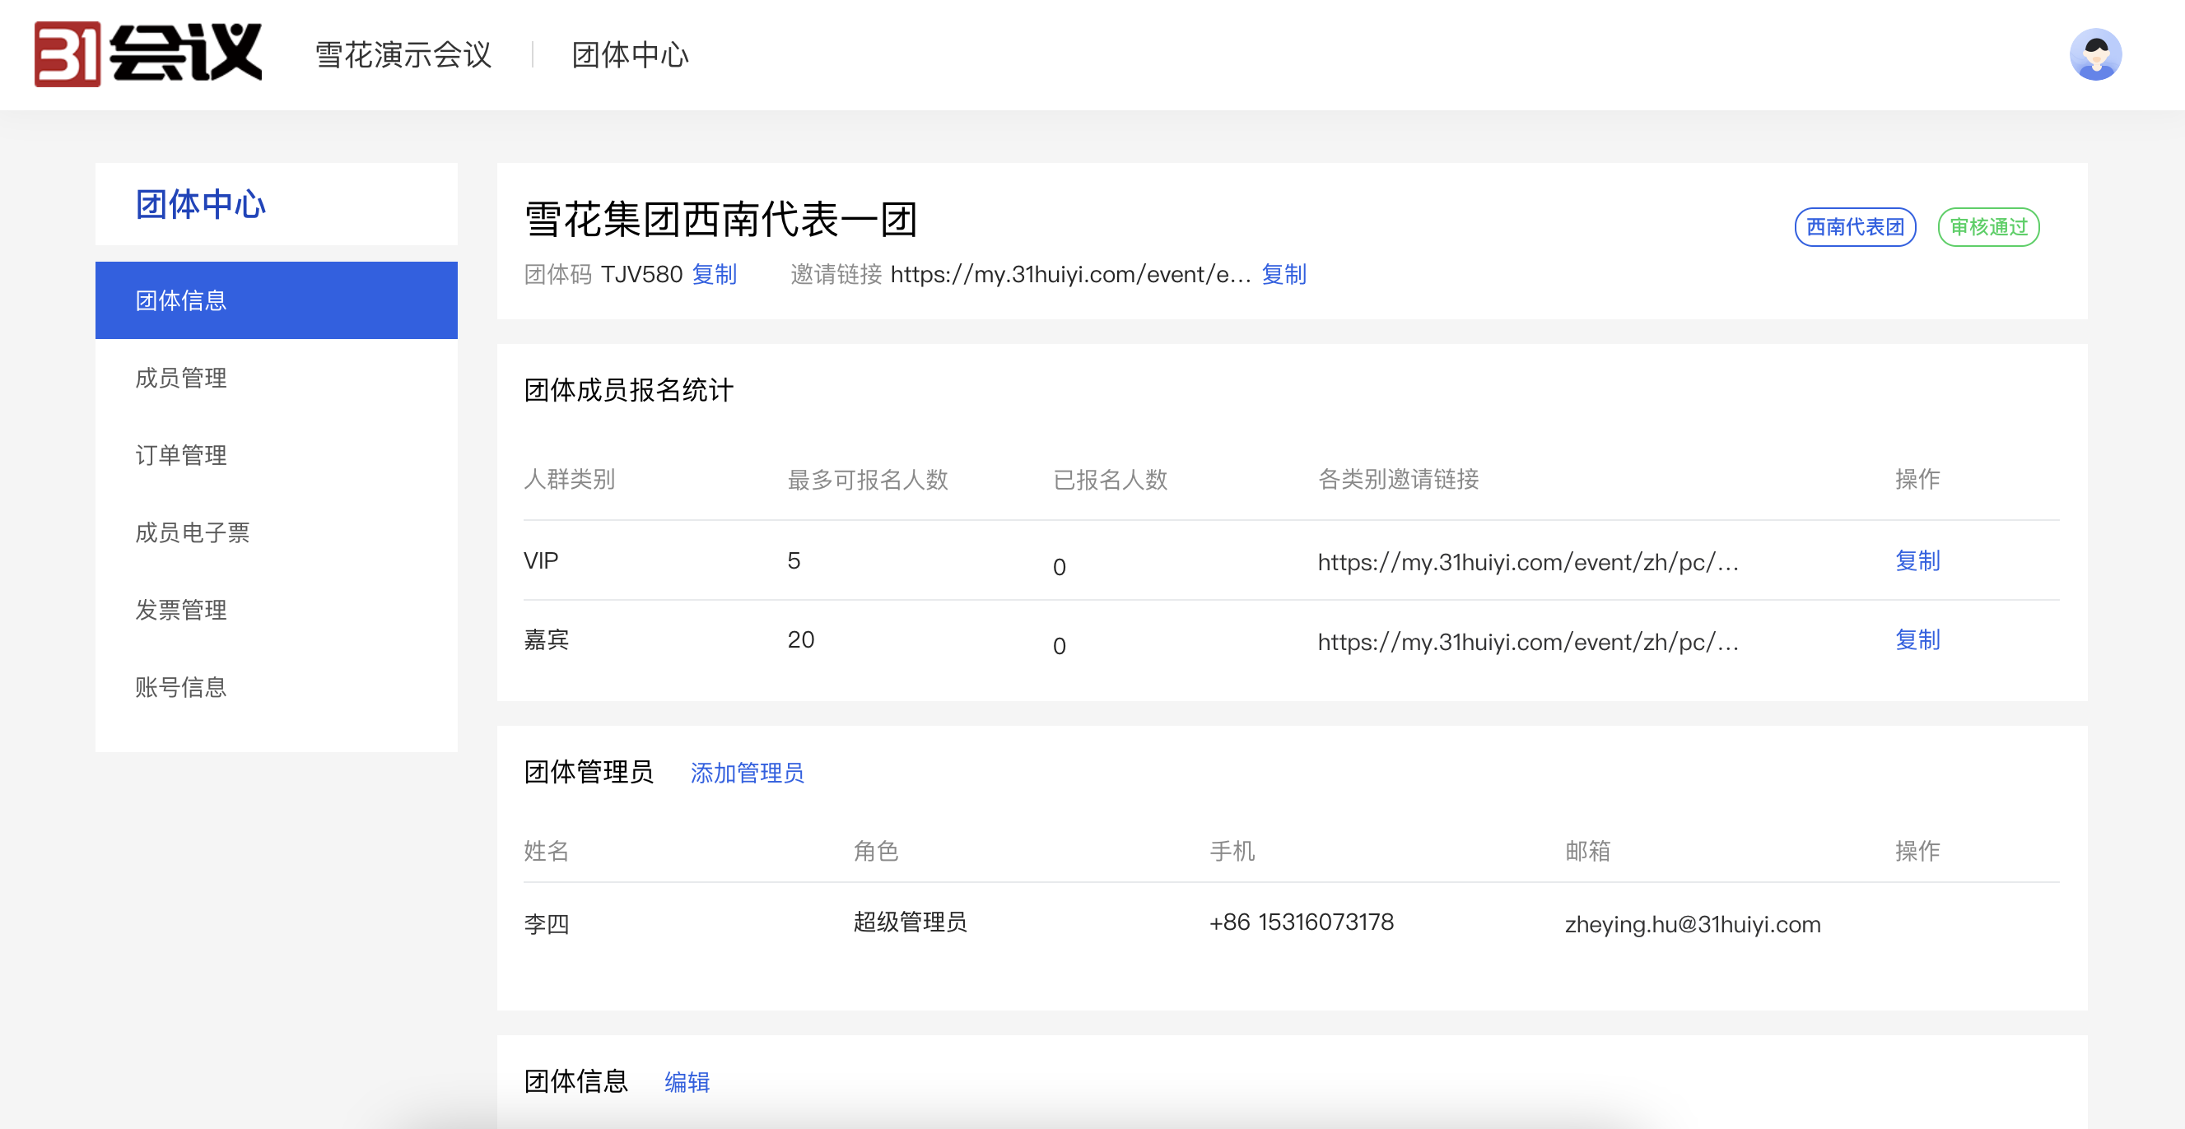Click VIP max registration value 5
Screen dimensions: 2185x1129
(x=794, y=561)
